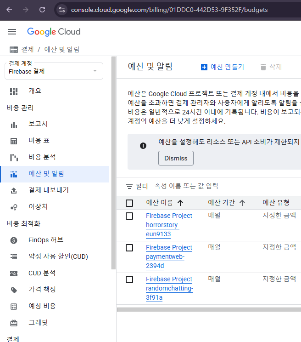This screenshot has width=301, height=342.
Task: Toggle the select-all checkbox in table header
Action: point(129,203)
